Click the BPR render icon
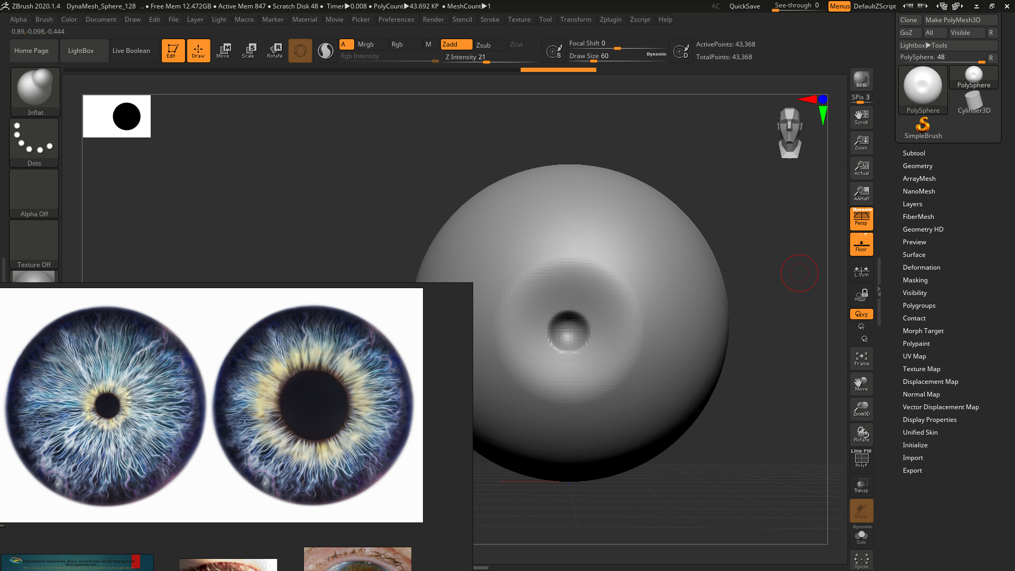This screenshot has width=1015, height=571. 861,79
